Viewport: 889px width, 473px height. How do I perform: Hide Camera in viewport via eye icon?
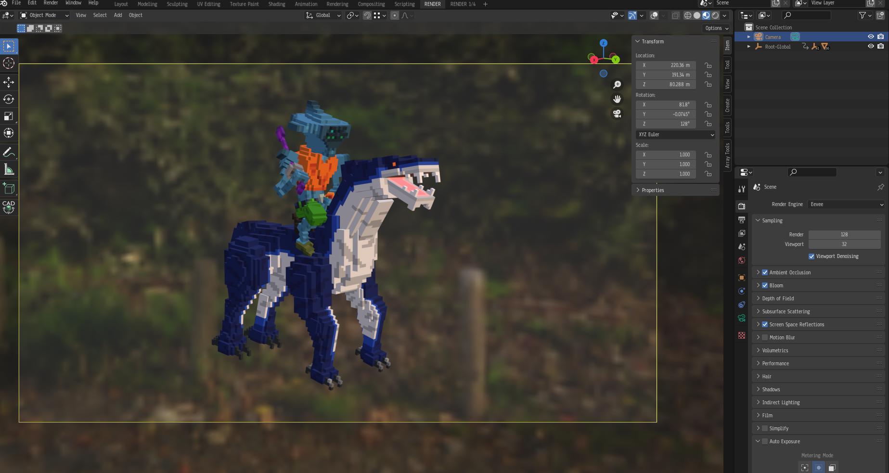coord(871,37)
